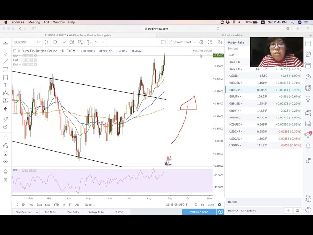
Task: Click the ruler measure tool
Action: pyautogui.click(x=5, y=119)
